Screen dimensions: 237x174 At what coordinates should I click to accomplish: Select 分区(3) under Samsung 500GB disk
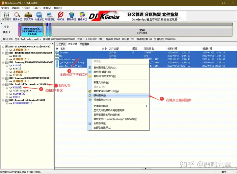(x=17, y=75)
